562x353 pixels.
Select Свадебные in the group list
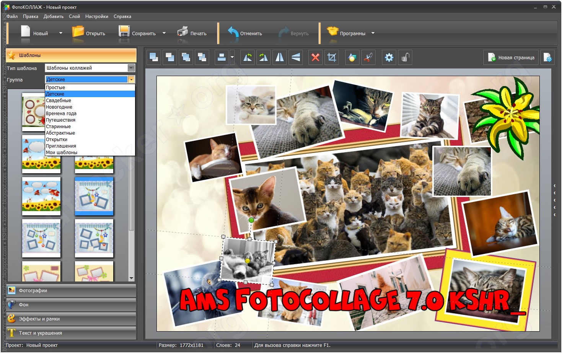coord(90,101)
